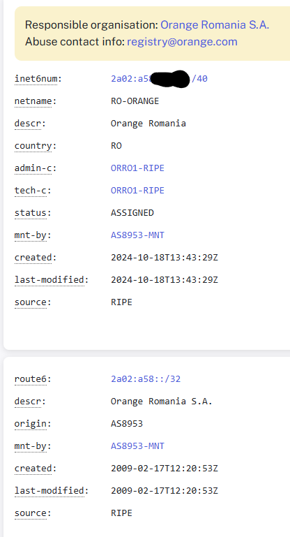This screenshot has height=537, width=290.
Task: Select the RO-ORANGE netname value
Action: pos(135,101)
